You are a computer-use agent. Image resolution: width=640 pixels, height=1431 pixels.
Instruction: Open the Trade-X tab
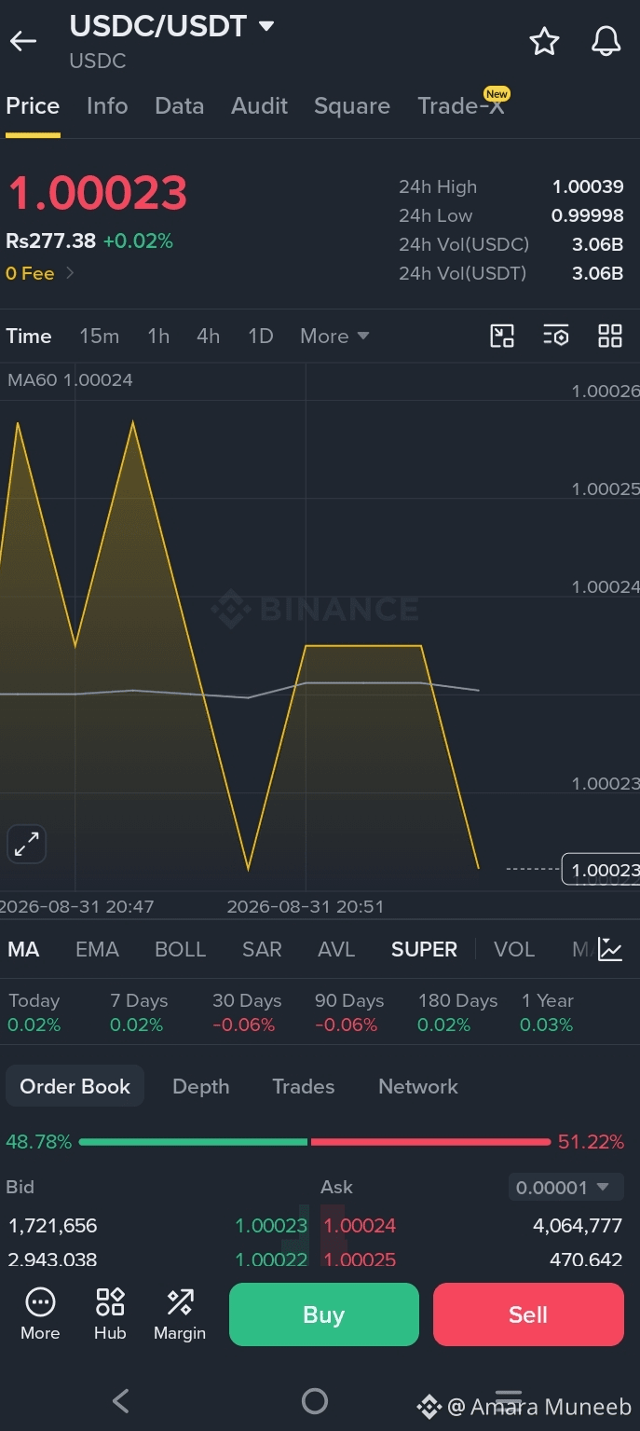click(x=461, y=106)
